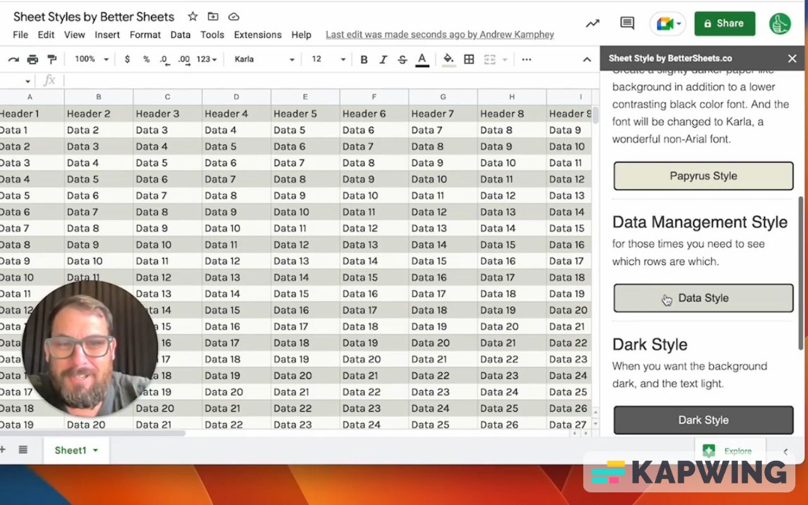
Task: Open the fill color bucket
Action: click(448, 59)
